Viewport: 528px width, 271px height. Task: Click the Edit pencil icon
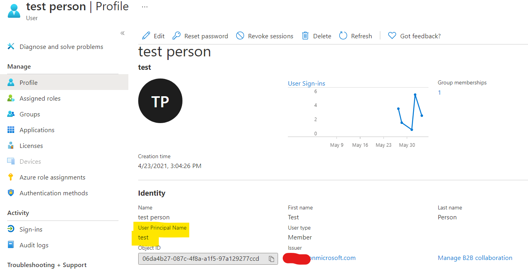click(146, 36)
